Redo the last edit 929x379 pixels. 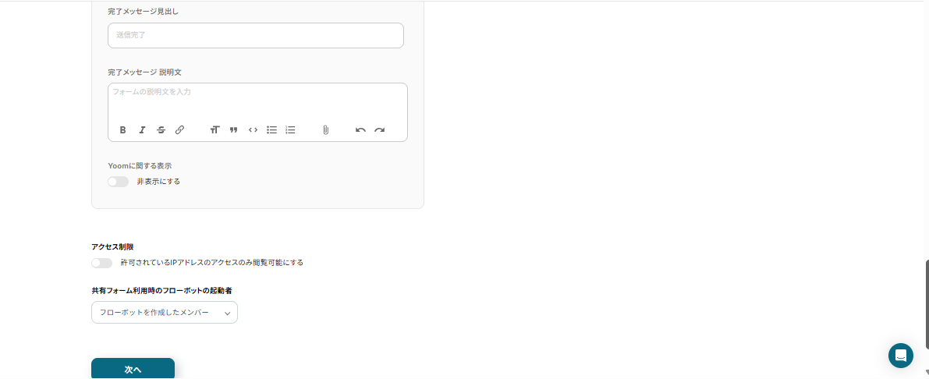click(x=379, y=129)
